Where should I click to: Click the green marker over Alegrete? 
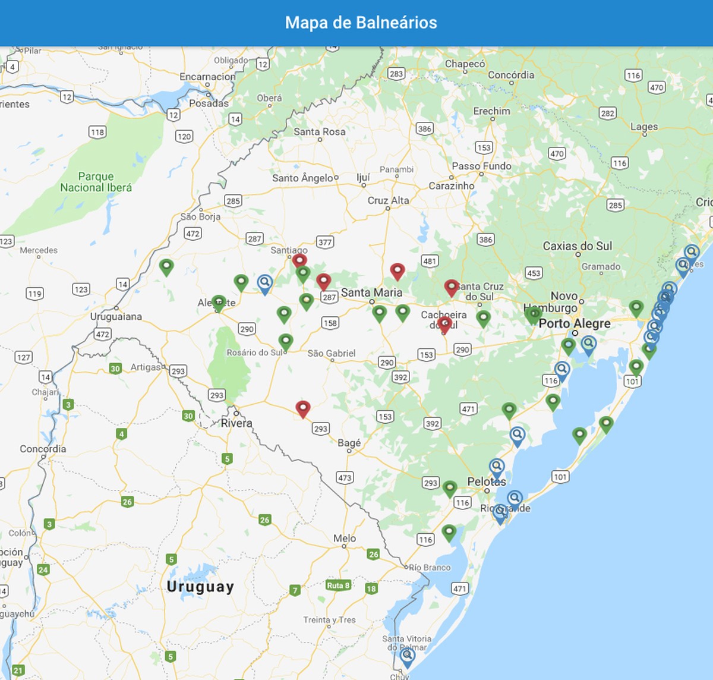(x=219, y=303)
